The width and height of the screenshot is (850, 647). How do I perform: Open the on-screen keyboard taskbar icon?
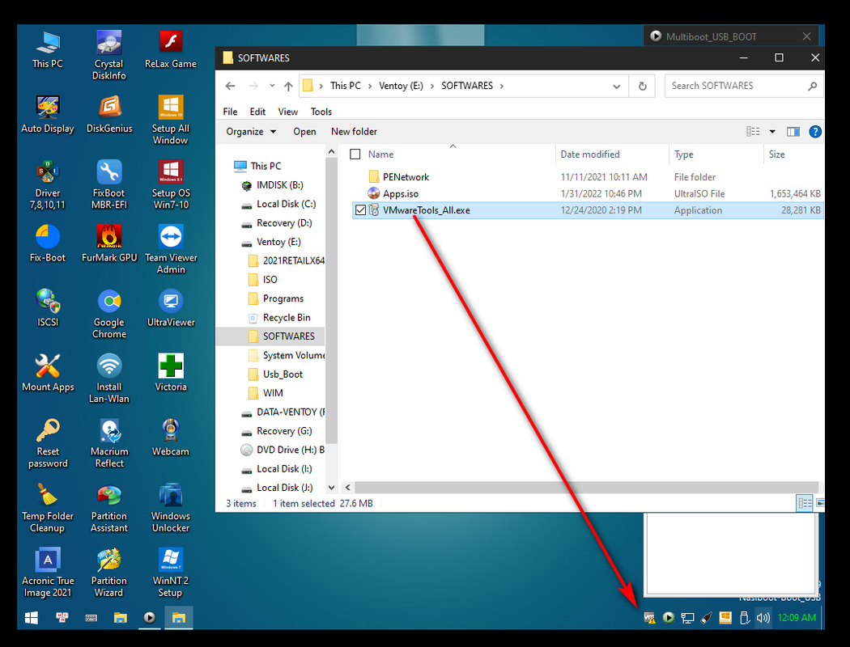[91, 618]
